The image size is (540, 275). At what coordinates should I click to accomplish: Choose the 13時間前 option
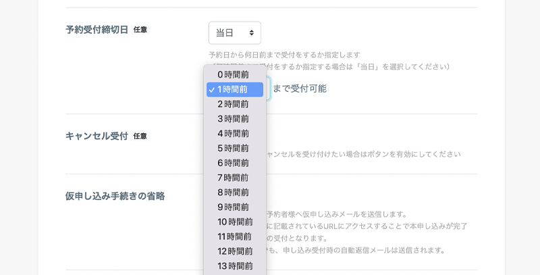[235, 266]
